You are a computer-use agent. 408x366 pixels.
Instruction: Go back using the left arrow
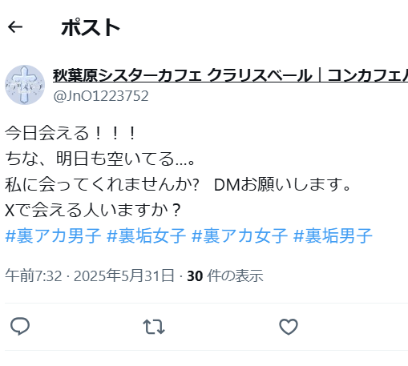pos(15,27)
